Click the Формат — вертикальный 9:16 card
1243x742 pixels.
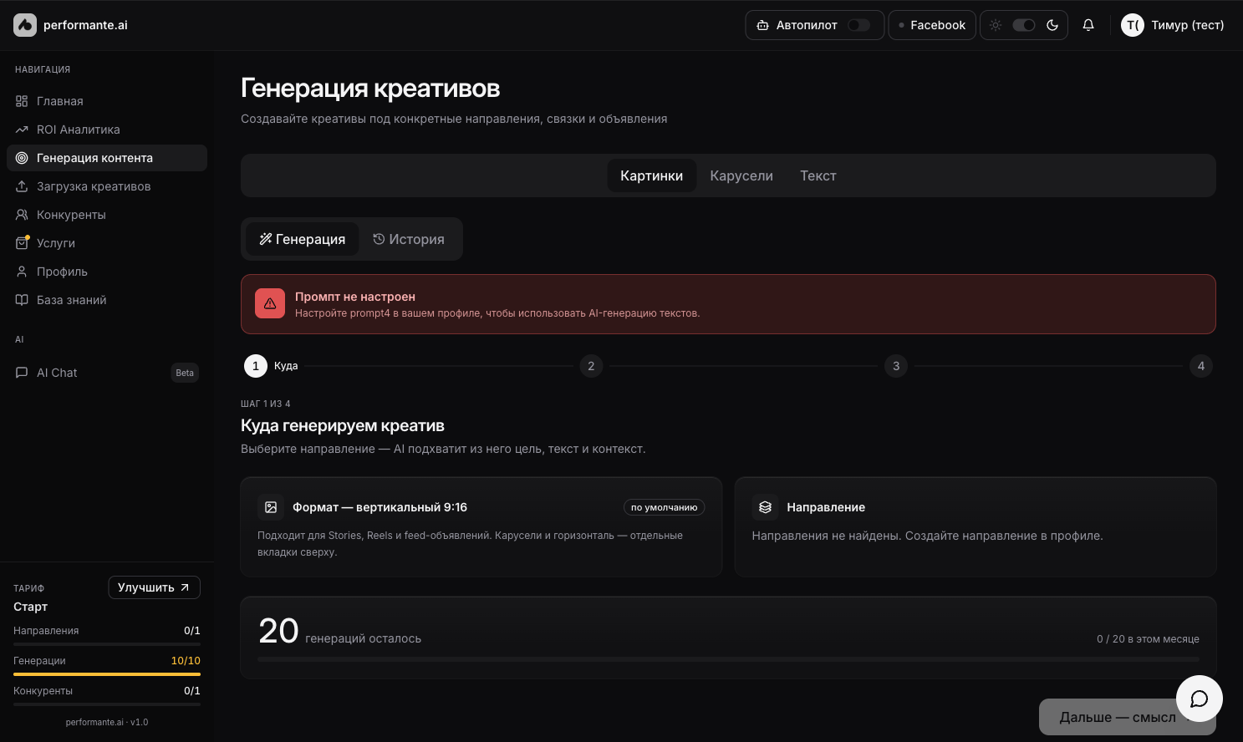point(481,527)
